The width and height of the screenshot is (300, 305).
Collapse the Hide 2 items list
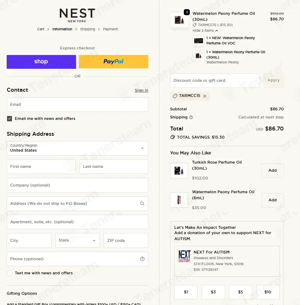[x=205, y=31]
